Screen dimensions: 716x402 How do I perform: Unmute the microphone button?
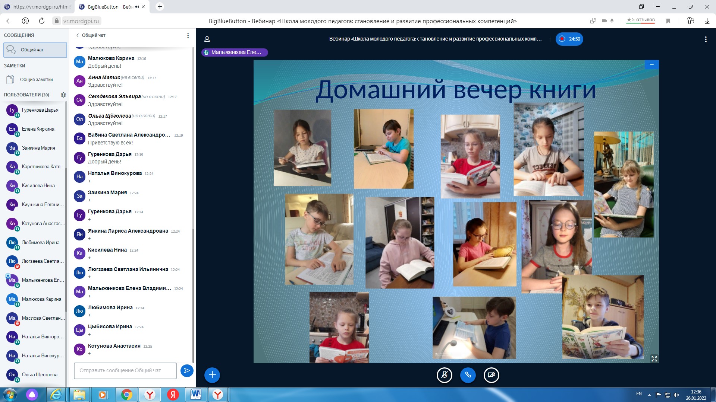tap(445, 375)
